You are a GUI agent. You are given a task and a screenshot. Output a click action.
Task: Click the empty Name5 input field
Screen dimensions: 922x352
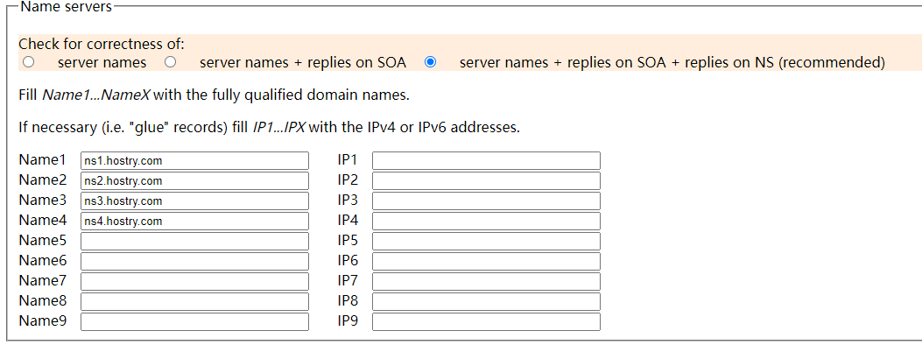[194, 242]
